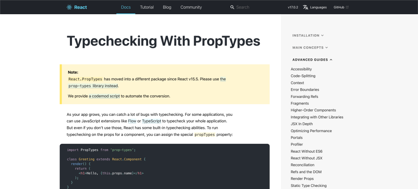Open the codemod script link
The height and width of the screenshot is (189, 418).
coord(104,96)
